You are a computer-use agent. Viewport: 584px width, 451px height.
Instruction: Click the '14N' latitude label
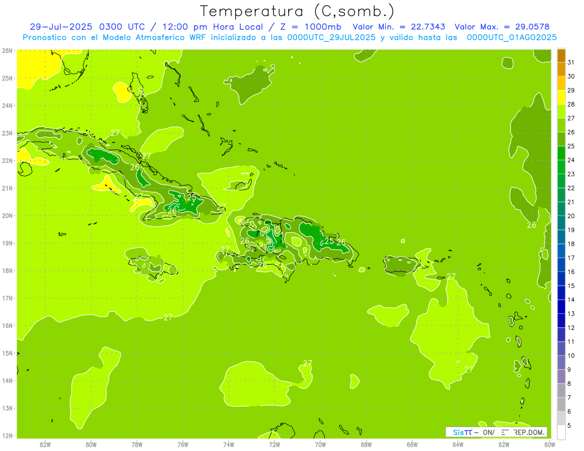(7, 380)
